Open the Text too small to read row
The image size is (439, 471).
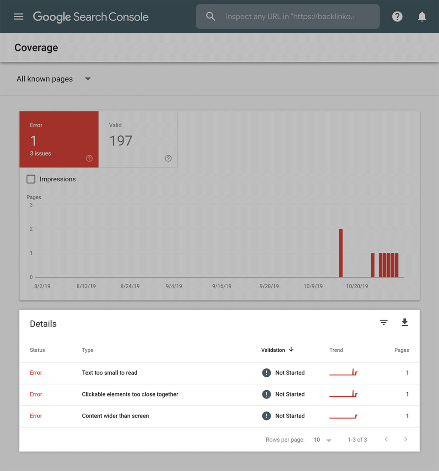(x=110, y=373)
